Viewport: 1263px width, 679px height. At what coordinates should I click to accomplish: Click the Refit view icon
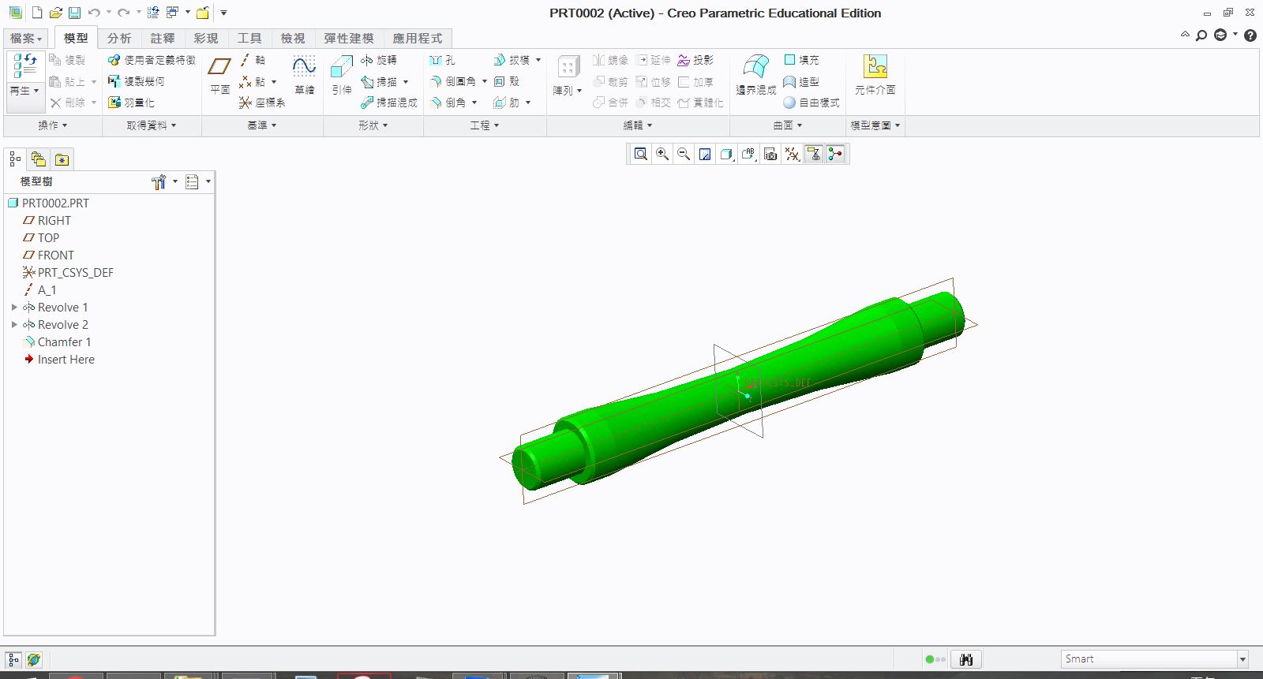click(641, 154)
